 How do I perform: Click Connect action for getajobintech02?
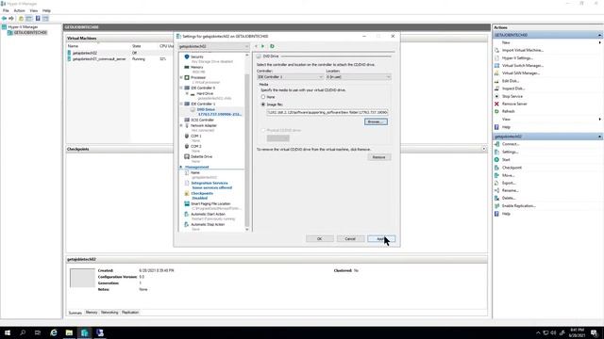pyautogui.click(x=511, y=144)
